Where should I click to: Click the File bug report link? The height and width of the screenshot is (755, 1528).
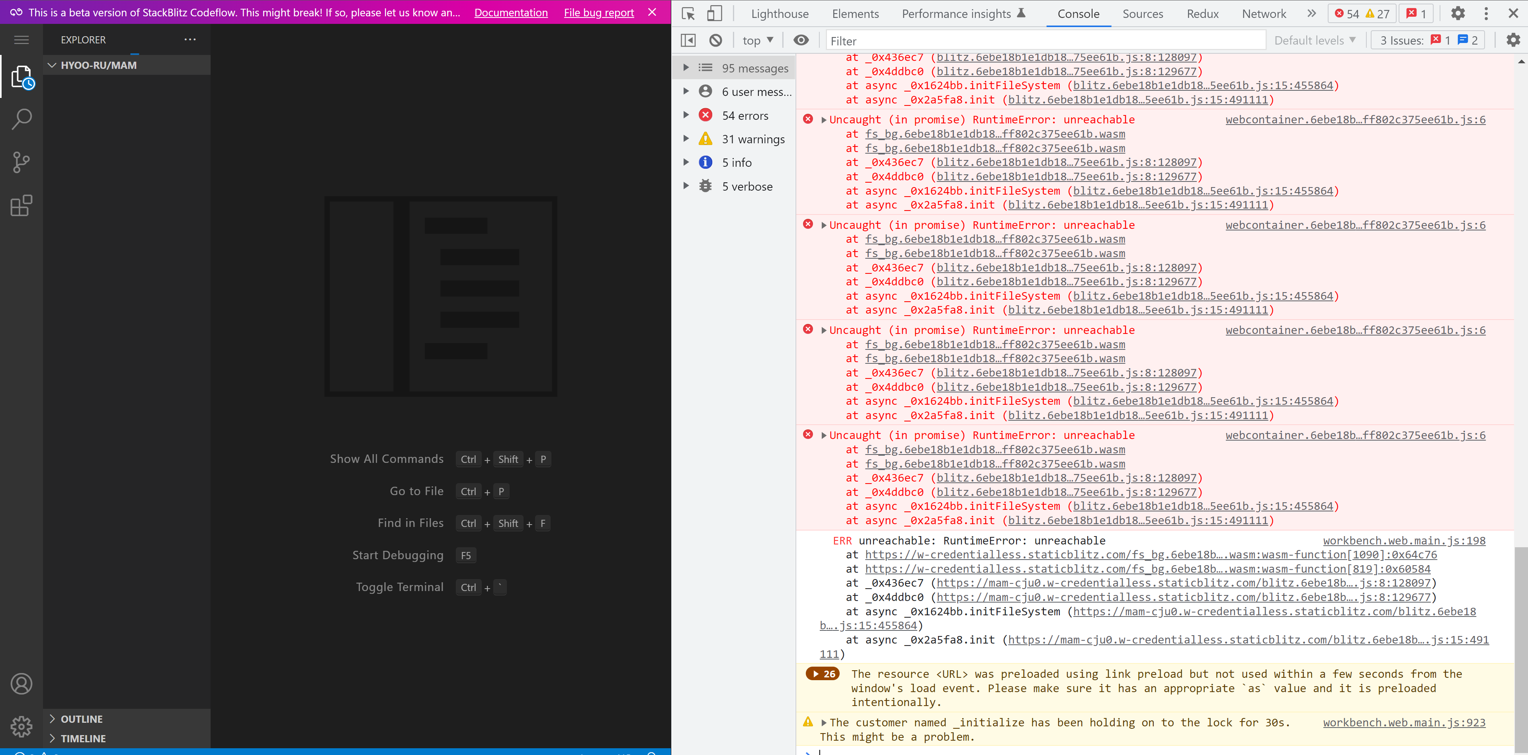[x=598, y=12]
